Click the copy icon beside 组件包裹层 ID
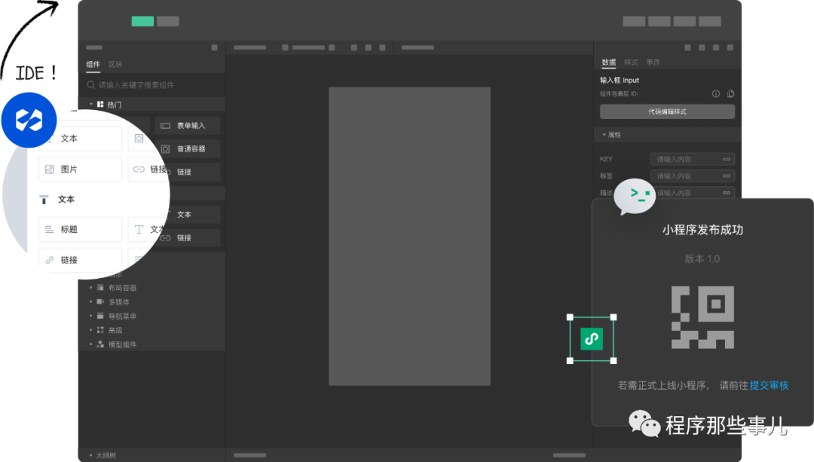 pos(730,94)
